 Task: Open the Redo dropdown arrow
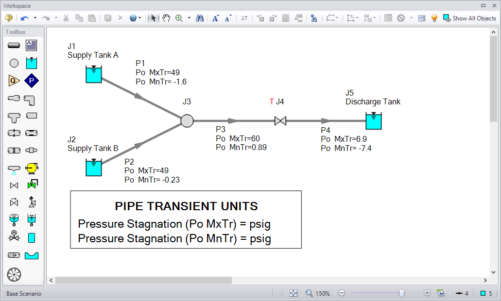point(55,18)
